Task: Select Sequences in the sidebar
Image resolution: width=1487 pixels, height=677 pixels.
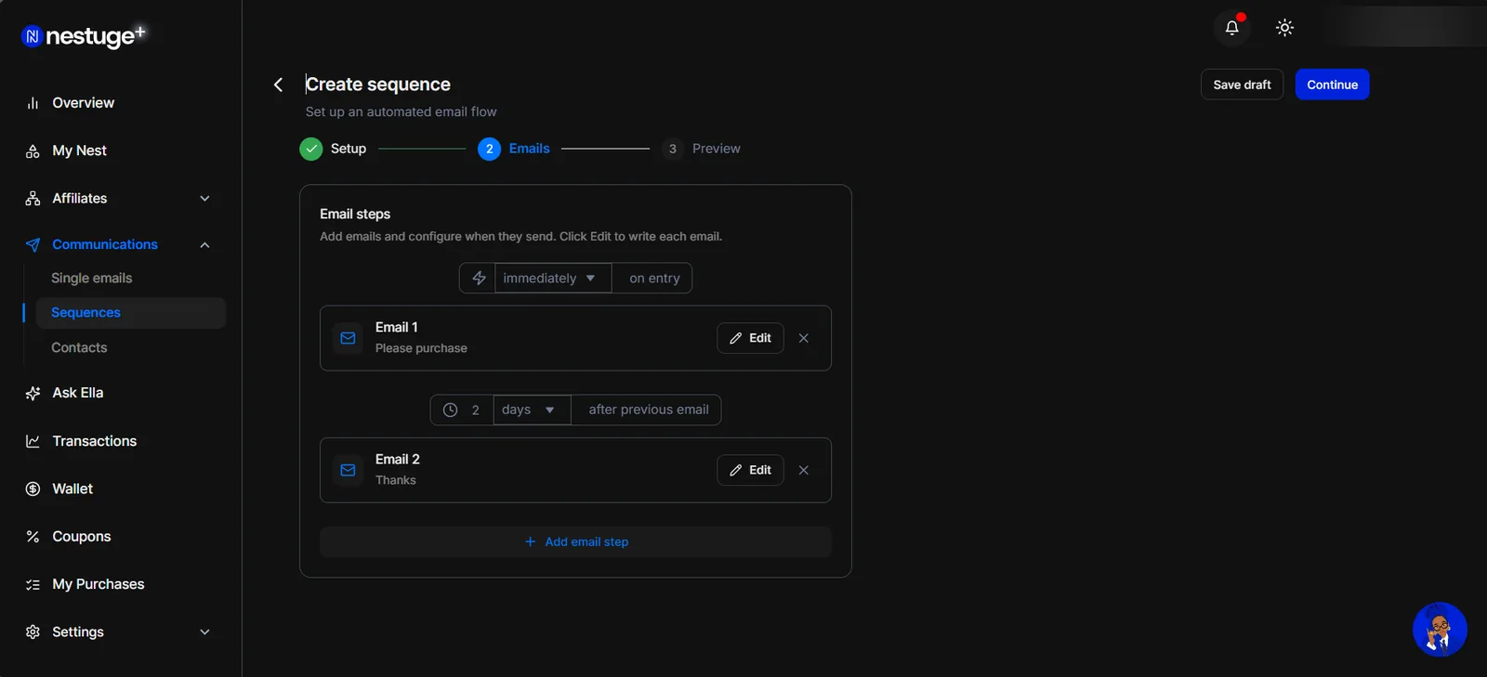Action: coord(131,313)
